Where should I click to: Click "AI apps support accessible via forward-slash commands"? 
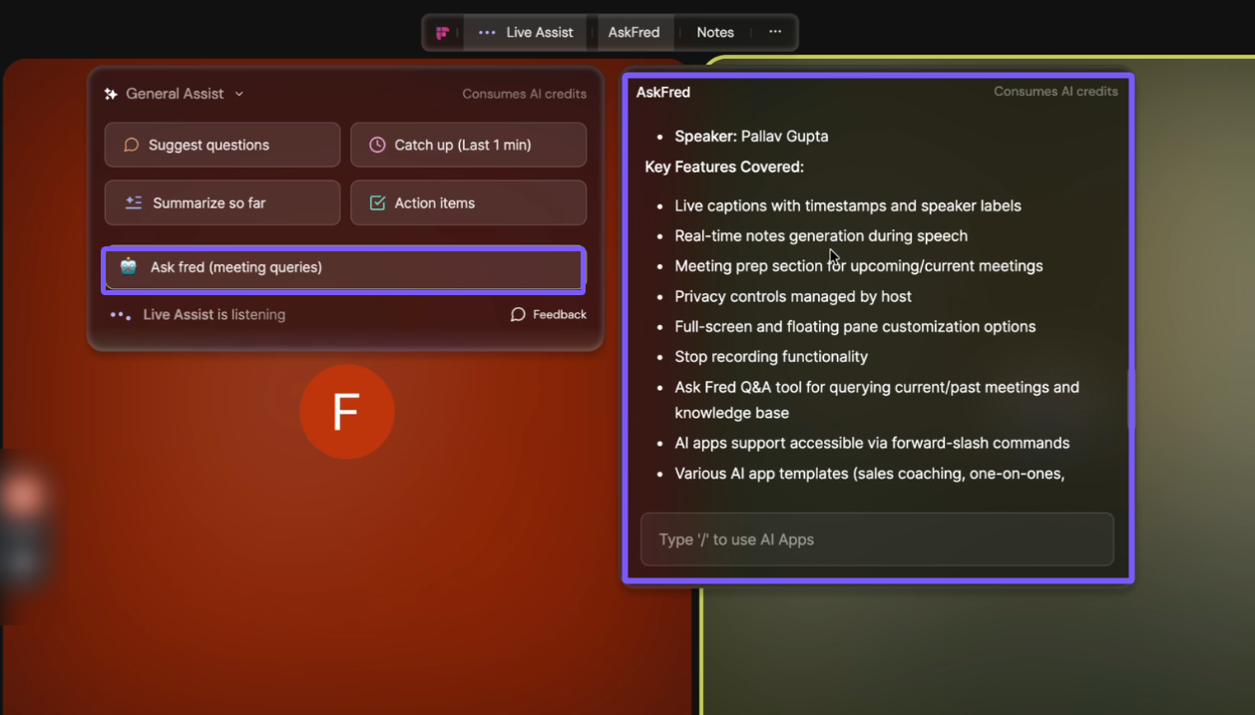[872, 443]
